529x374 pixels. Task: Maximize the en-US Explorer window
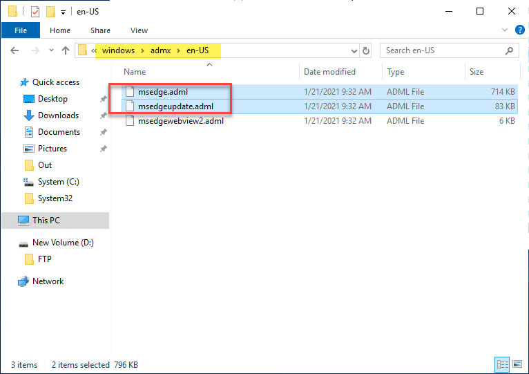480,11
